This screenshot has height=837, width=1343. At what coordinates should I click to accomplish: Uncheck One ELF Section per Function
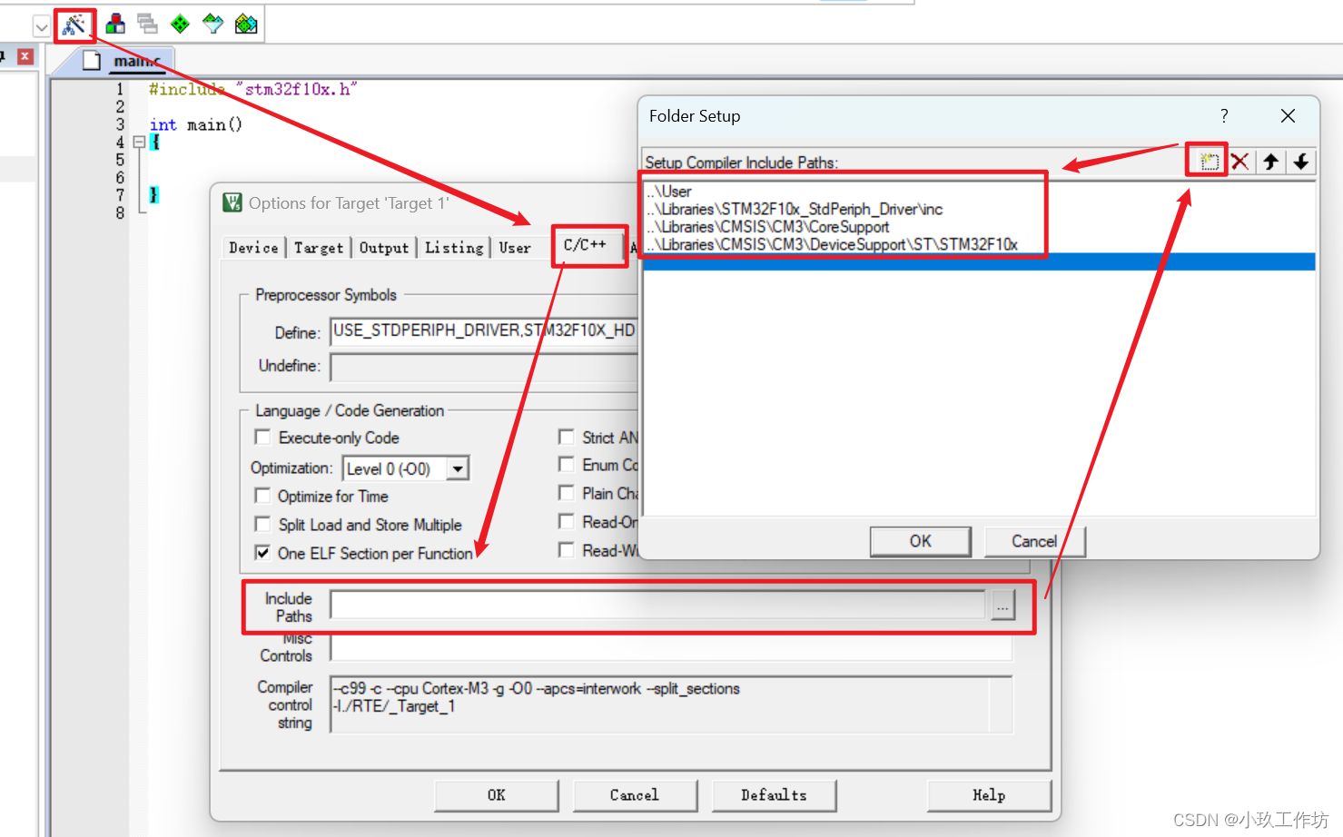click(262, 553)
